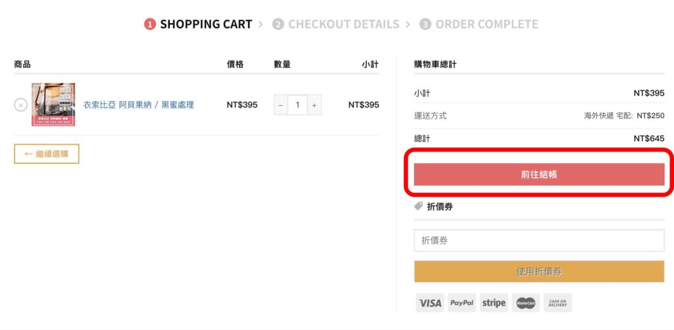674x330 pixels.
Task: Click the Stripe payment icon
Action: [x=494, y=303]
